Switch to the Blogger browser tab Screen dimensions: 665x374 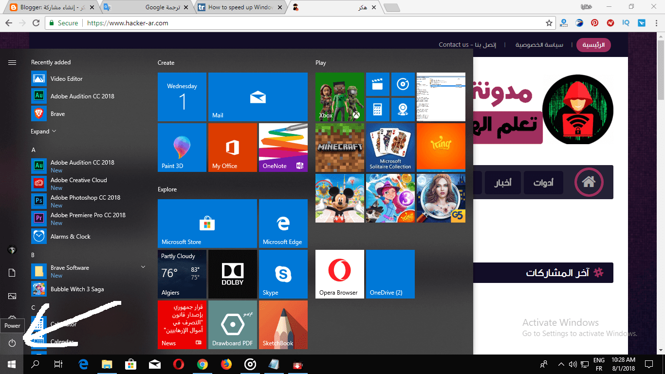pos(51,7)
